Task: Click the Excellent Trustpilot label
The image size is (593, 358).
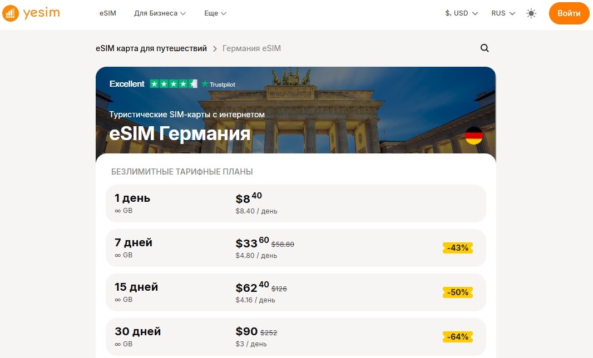Action: (127, 83)
